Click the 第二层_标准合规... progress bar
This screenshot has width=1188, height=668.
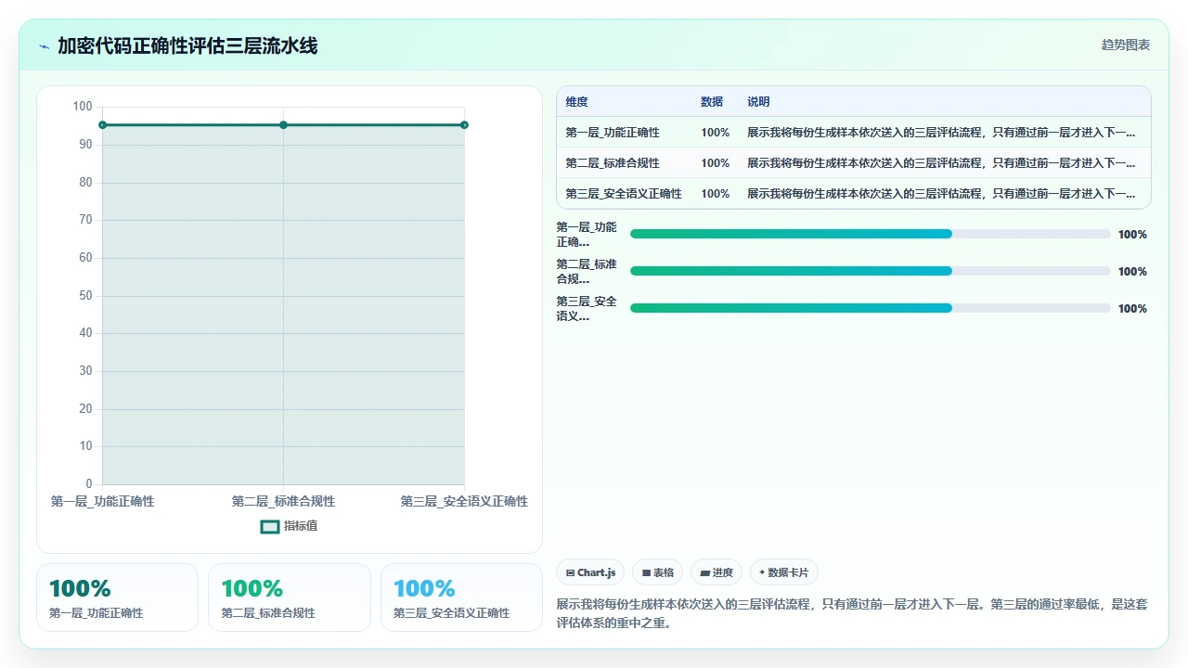871,271
